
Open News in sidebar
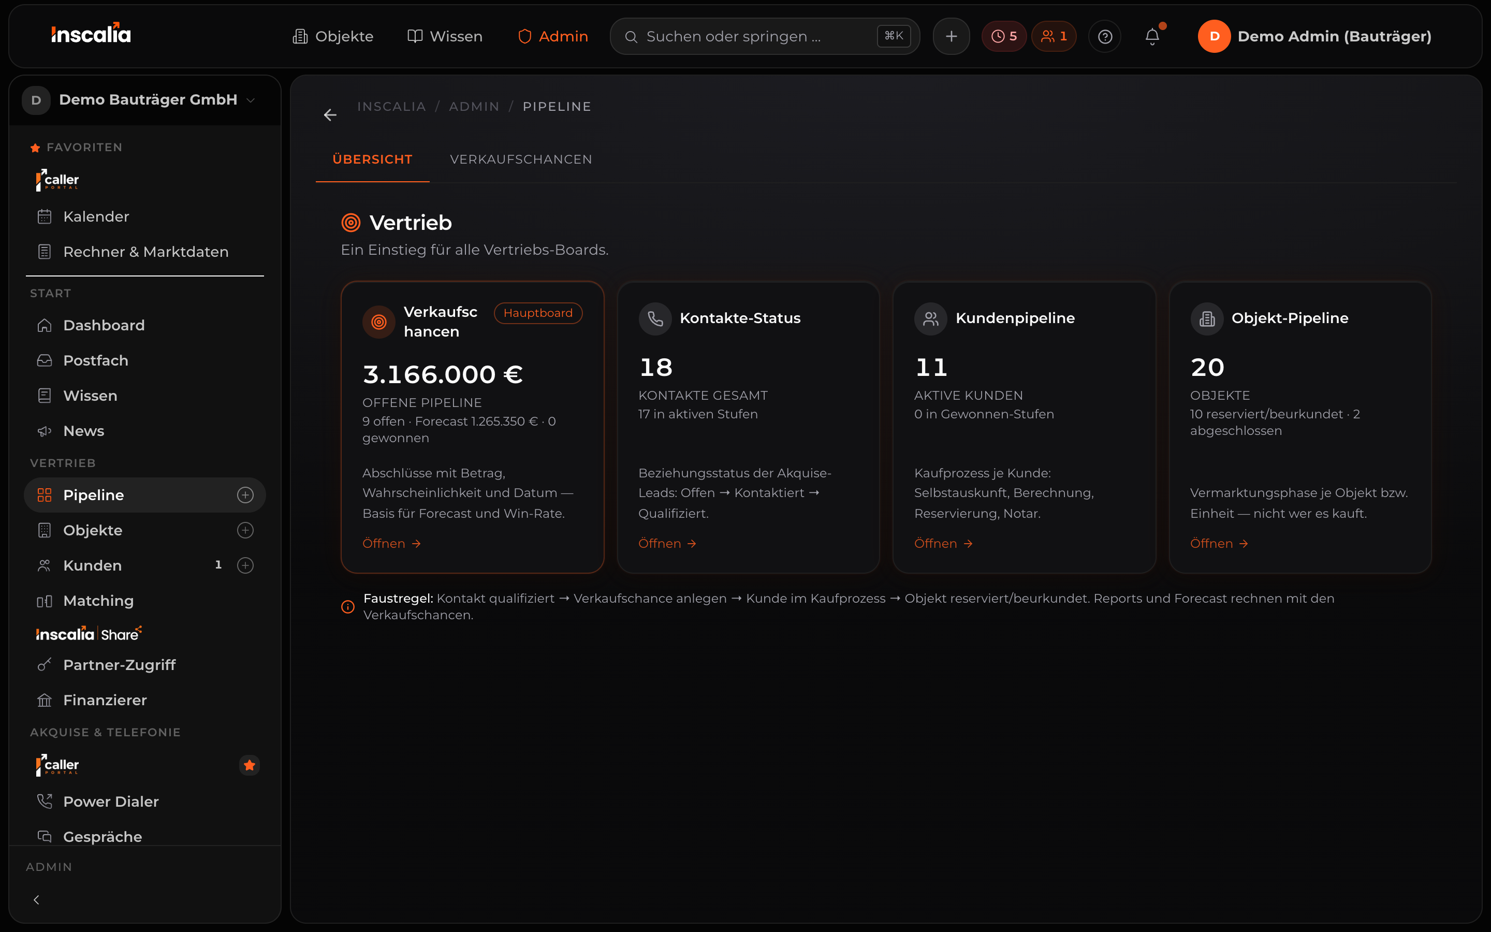point(145,431)
